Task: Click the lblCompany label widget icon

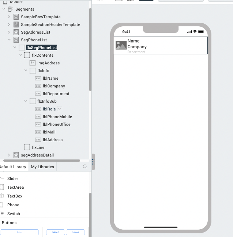Action: coord(38,86)
